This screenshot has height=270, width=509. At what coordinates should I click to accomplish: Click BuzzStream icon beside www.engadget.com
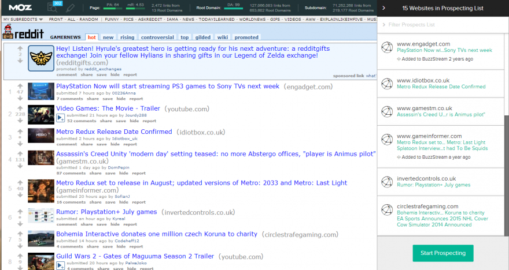pos(386,47)
